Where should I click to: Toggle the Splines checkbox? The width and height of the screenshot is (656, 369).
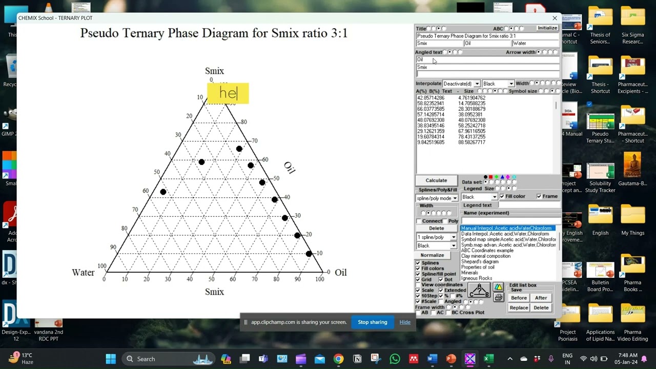[418, 263]
